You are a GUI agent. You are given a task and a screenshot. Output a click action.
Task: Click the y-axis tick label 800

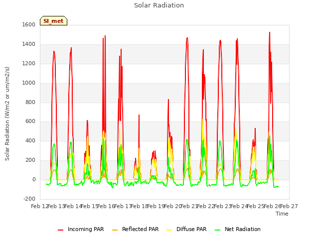point(30,102)
